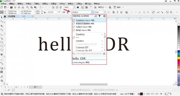Open the 效果 (Effects) menu
180x96 pixels.
coord(45,4)
